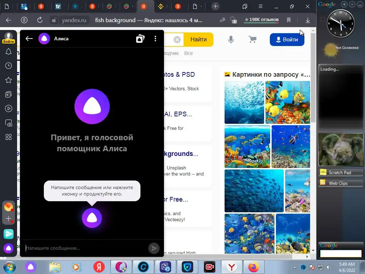Click the yellow Найти search button

tap(199, 40)
